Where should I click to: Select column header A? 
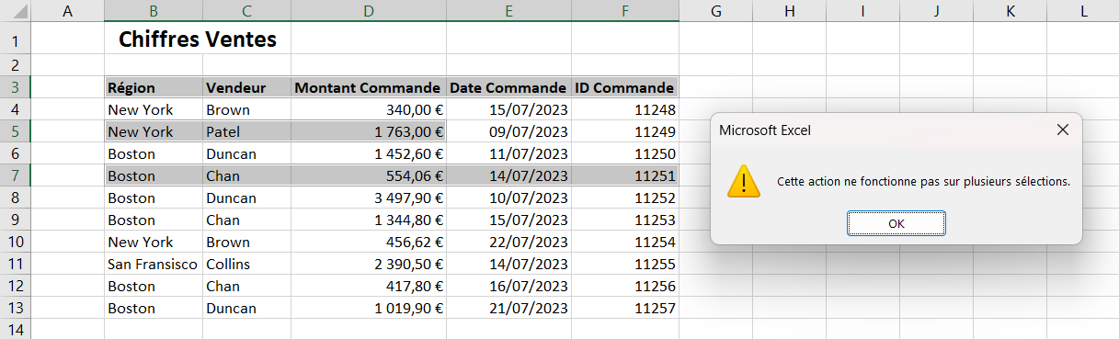68,11
